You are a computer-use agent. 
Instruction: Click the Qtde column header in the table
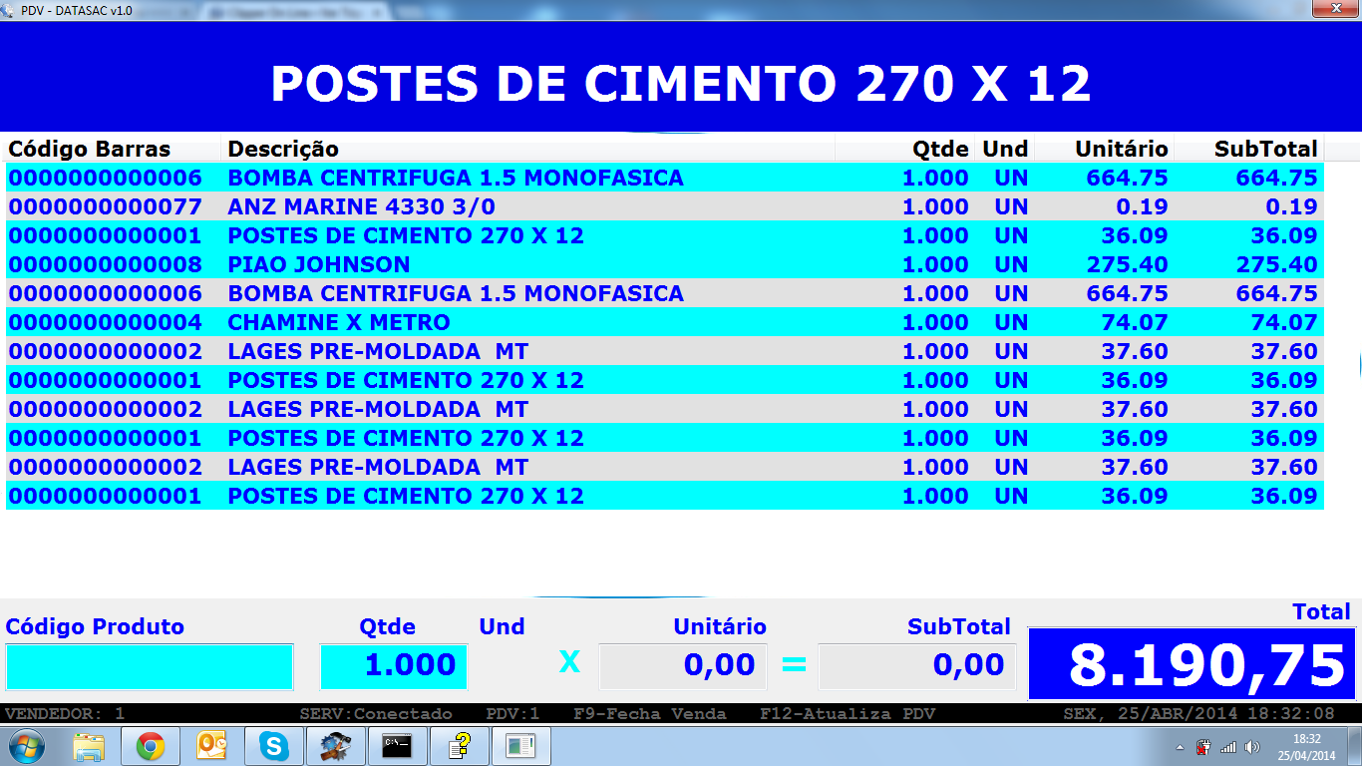[x=940, y=150]
